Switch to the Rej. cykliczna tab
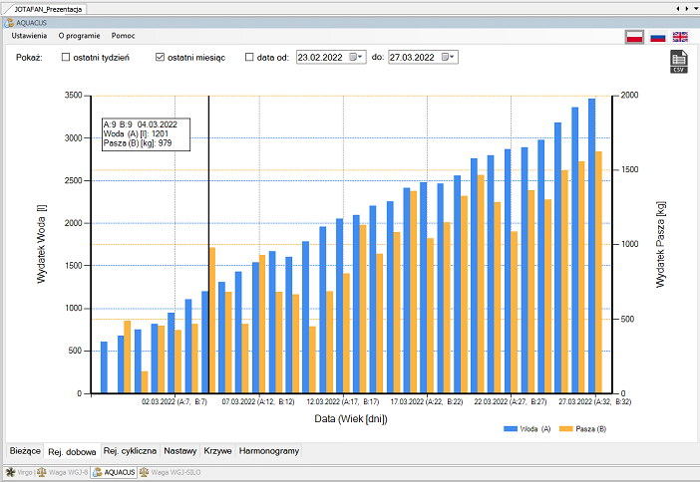 click(130, 451)
